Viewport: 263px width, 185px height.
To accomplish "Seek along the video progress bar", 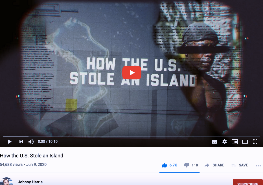I will coord(131,136).
